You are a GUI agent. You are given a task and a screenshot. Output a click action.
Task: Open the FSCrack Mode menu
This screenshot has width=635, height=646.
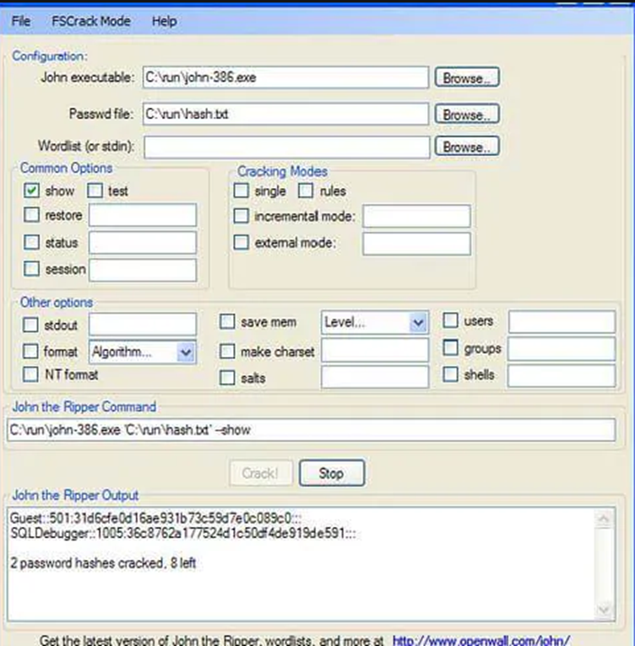(x=90, y=21)
